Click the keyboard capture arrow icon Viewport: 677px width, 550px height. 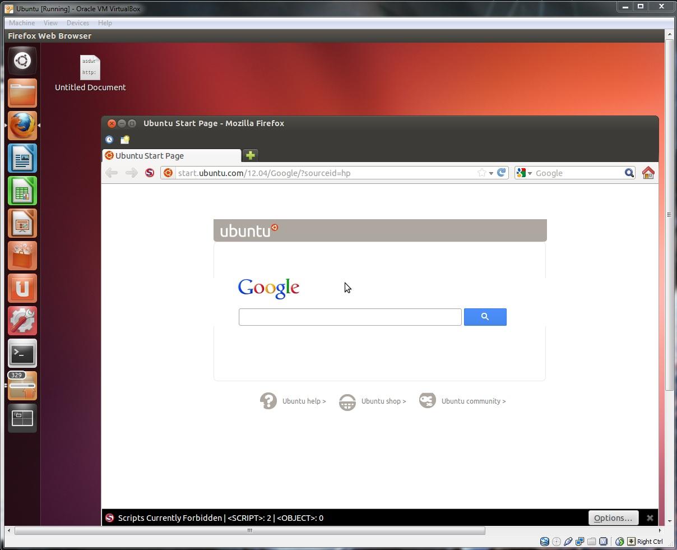(x=631, y=542)
